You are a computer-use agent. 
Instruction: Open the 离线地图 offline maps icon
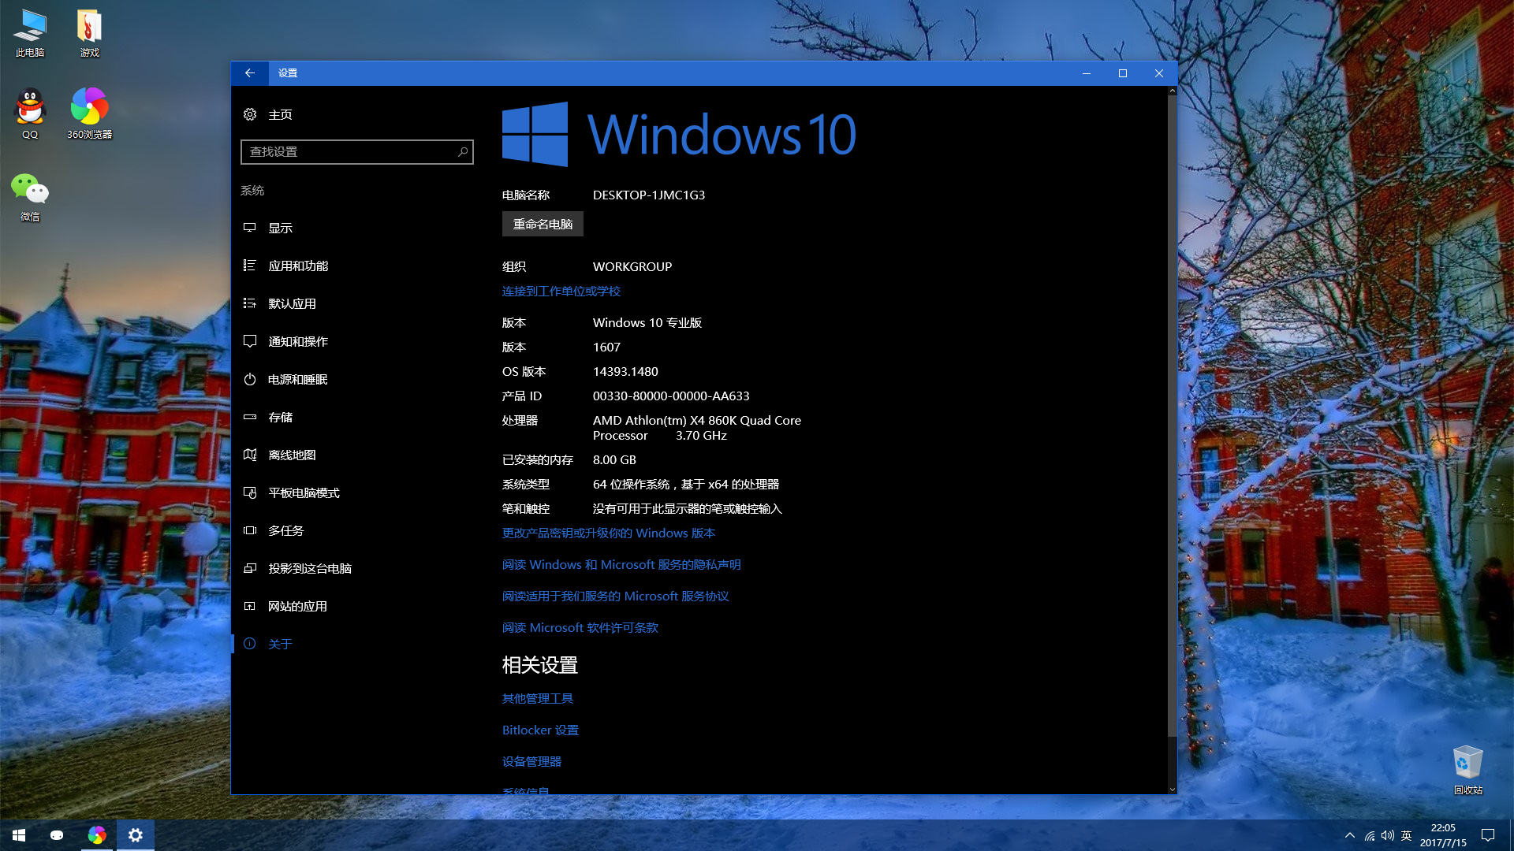click(x=250, y=455)
